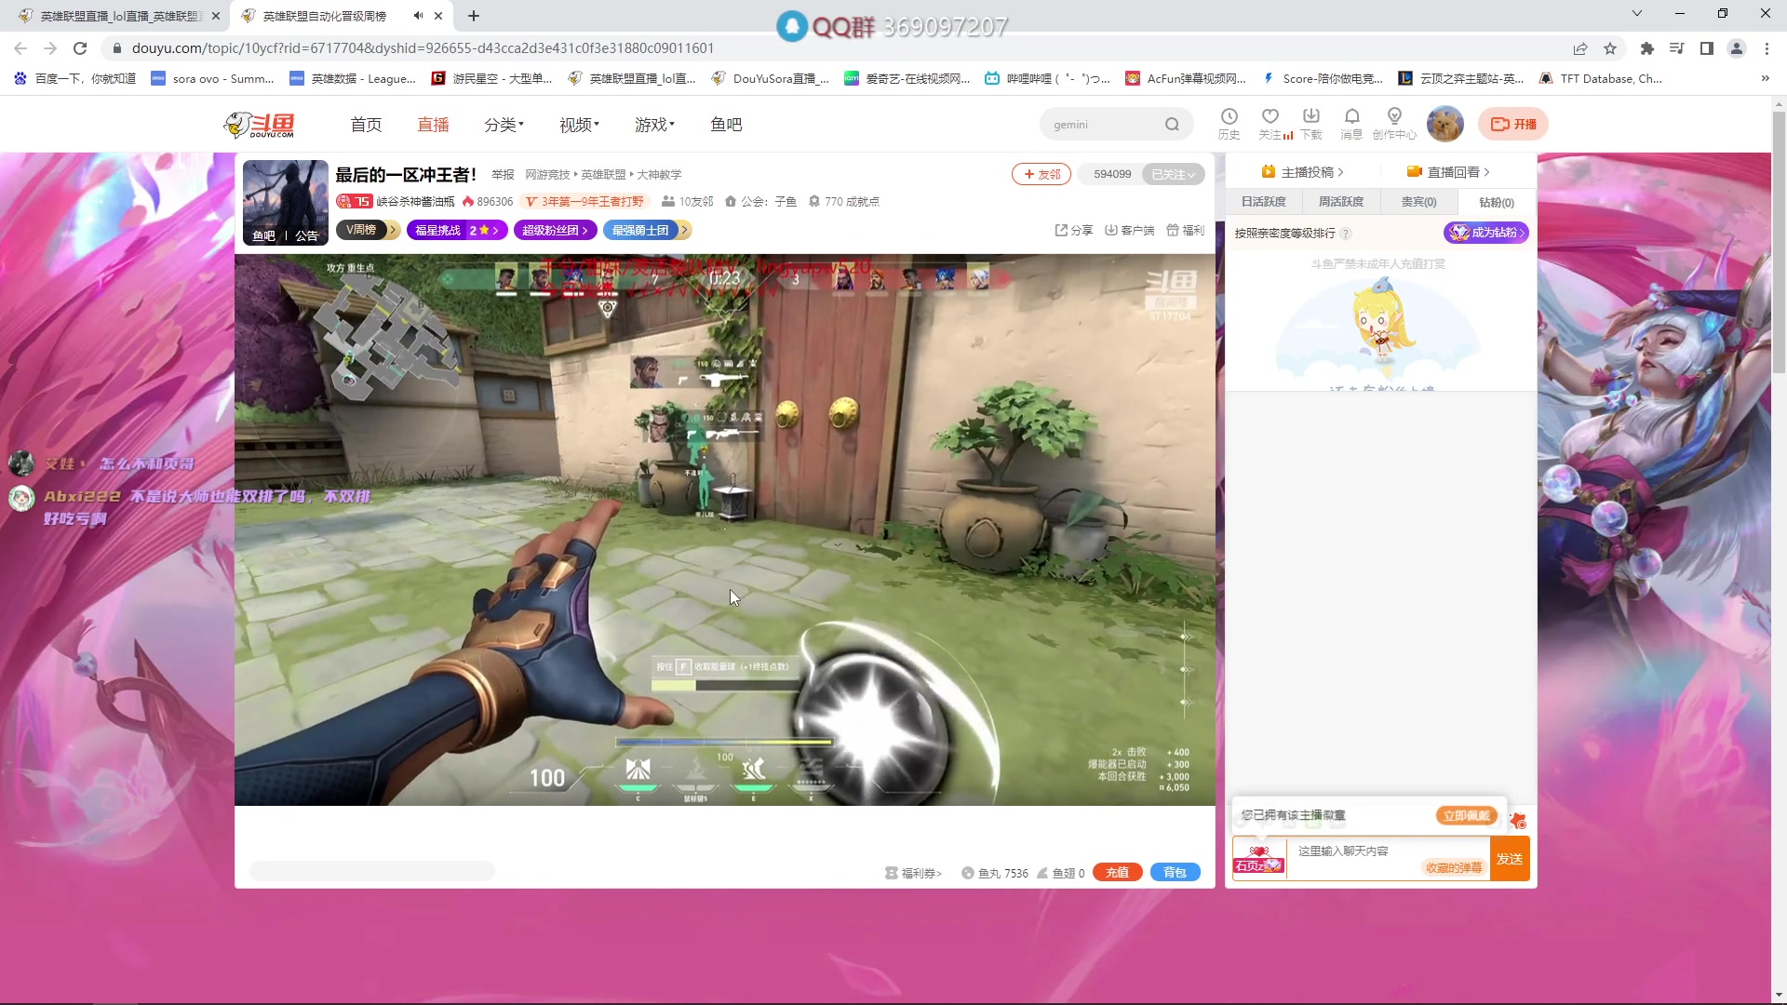Open the 客户端 client download

pos(1129,230)
